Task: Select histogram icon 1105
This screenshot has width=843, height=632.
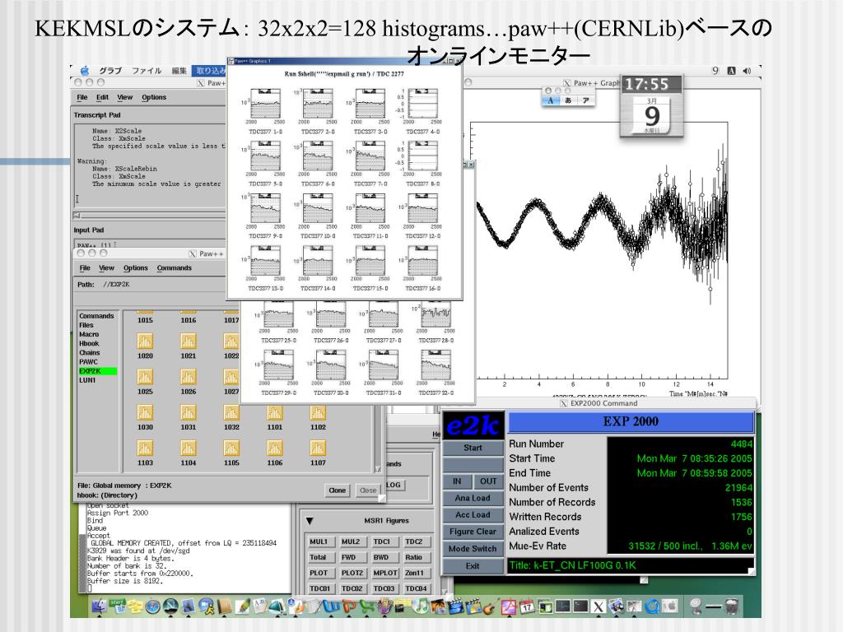Action: point(231,448)
